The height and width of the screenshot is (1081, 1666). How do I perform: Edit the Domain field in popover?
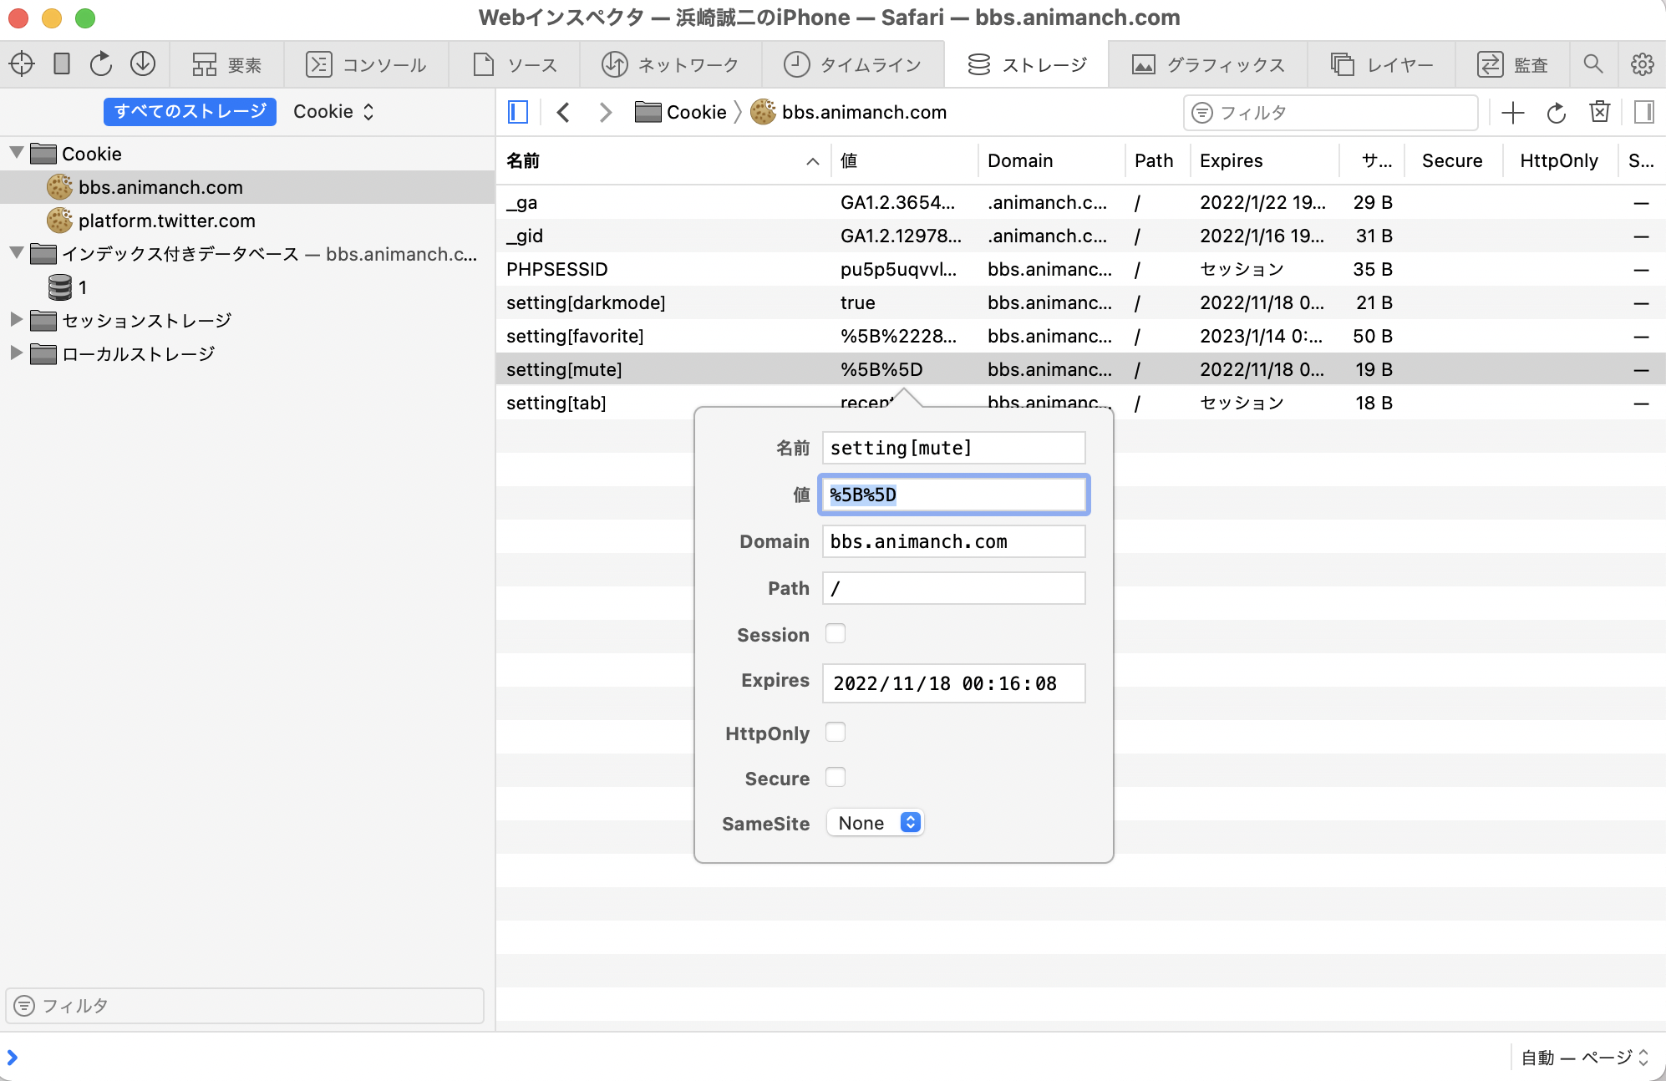pyautogui.click(x=953, y=541)
